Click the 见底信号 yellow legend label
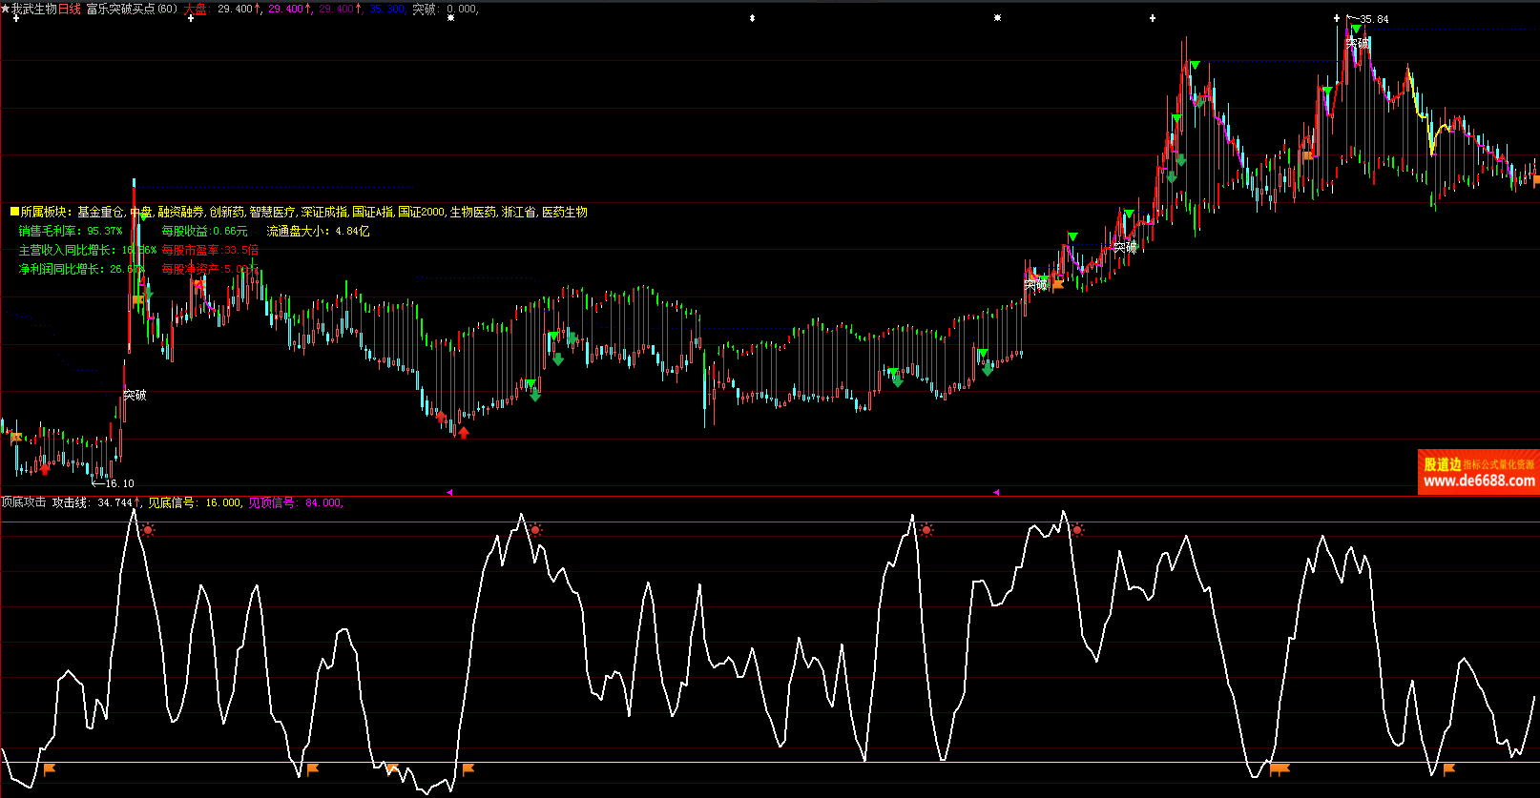Viewport: 1540px width, 798px height. click(171, 502)
